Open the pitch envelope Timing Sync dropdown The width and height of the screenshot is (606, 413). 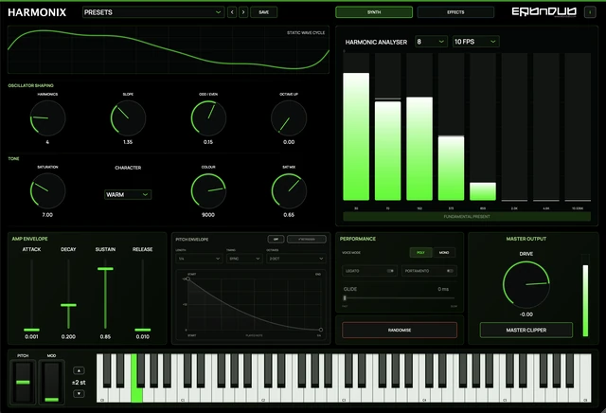[x=244, y=259]
